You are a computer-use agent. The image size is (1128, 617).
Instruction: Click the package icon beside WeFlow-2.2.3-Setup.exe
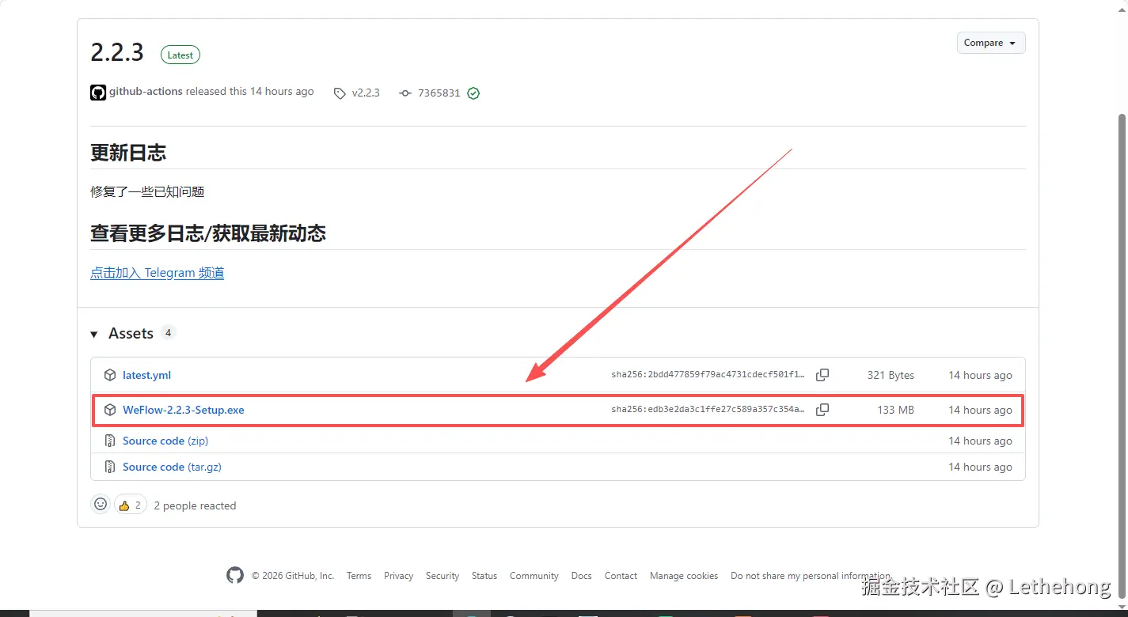(110, 410)
